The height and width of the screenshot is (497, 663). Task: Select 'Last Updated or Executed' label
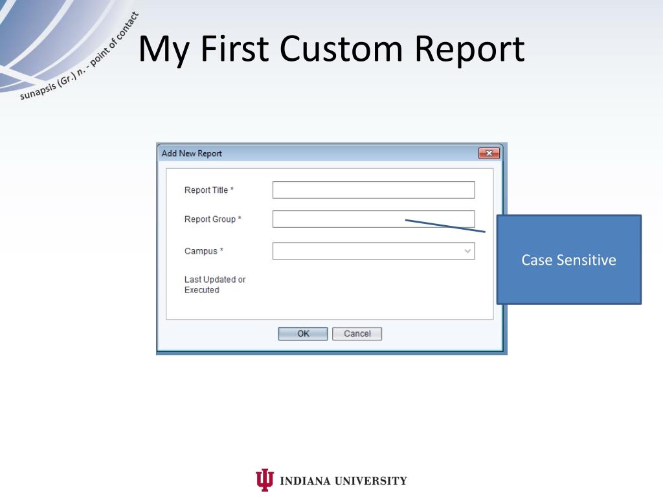coord(215,285)
